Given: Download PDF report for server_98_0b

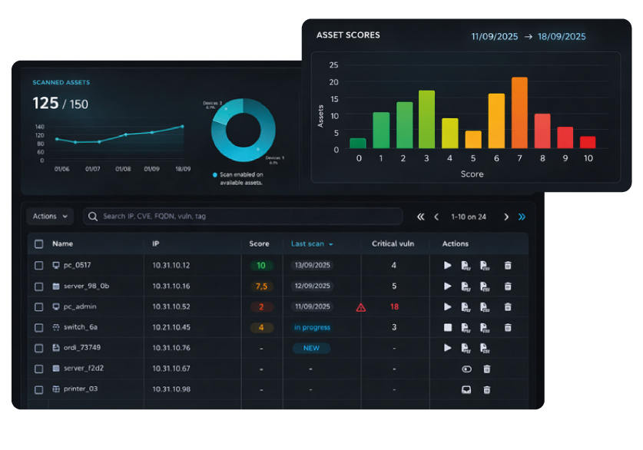Looking at the screenshot, I should [x=466, y=286].
